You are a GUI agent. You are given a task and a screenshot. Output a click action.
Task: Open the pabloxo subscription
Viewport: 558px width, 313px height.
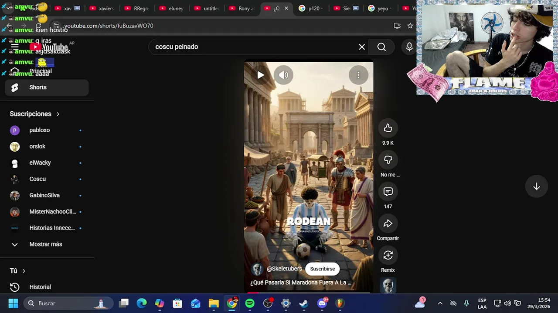click(x=47, y=130)
